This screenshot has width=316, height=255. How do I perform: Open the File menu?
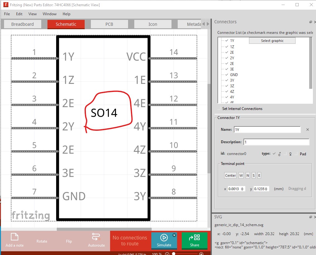7,14
